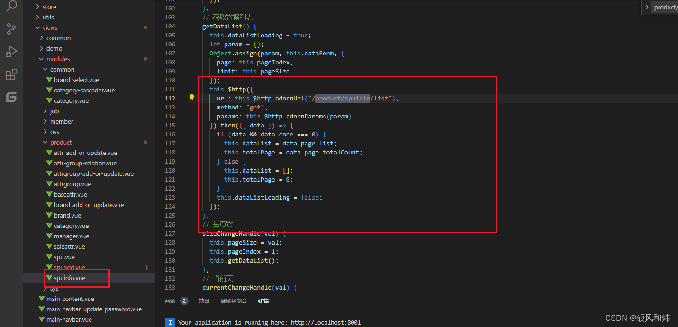Click line number 104 in the gutter
The image size is (678, 327).
point(170,26)
